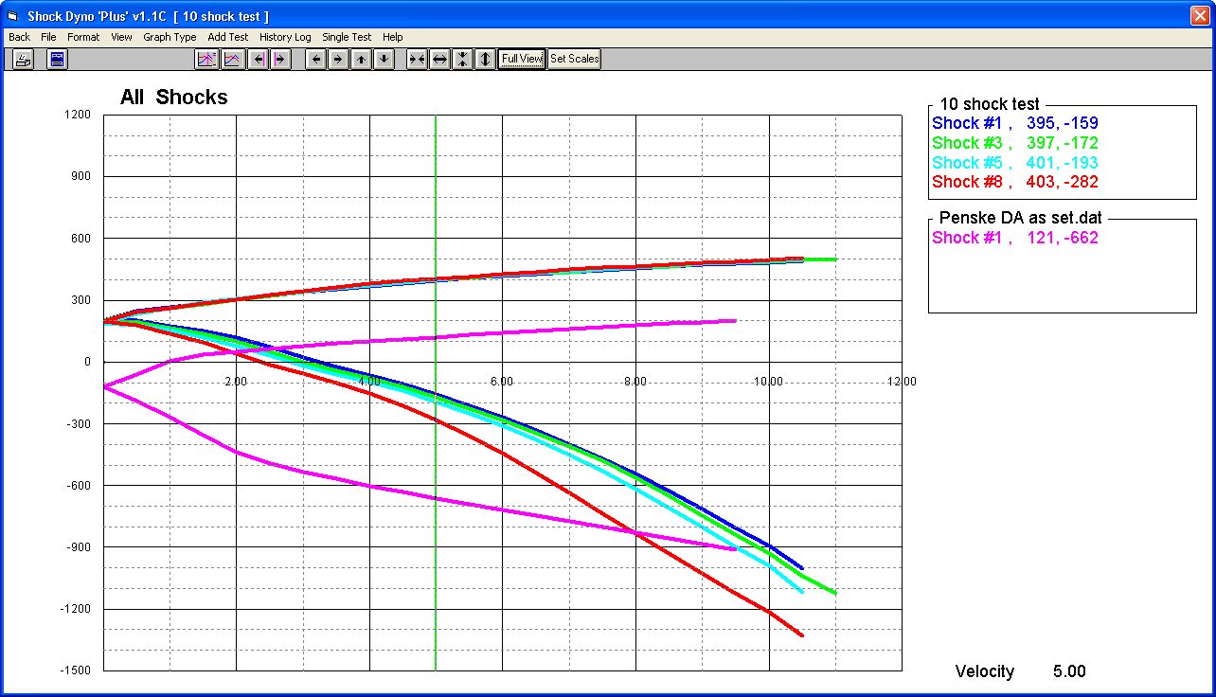
Task: Expand graph horizontally with double arrow icon
Action: pyautogui.click(x=439, y=60)
